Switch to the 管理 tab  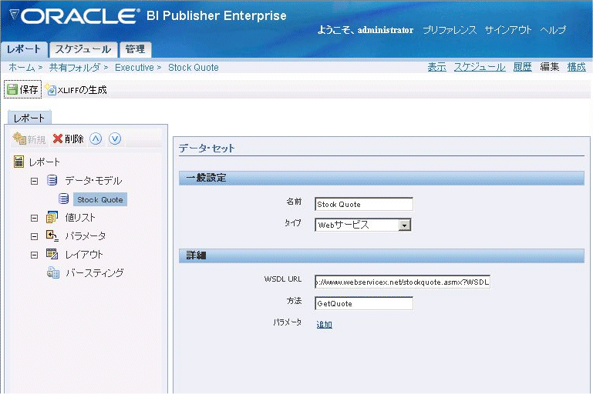click(135, 49)
